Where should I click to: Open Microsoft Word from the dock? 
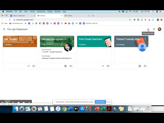point(70,109)
